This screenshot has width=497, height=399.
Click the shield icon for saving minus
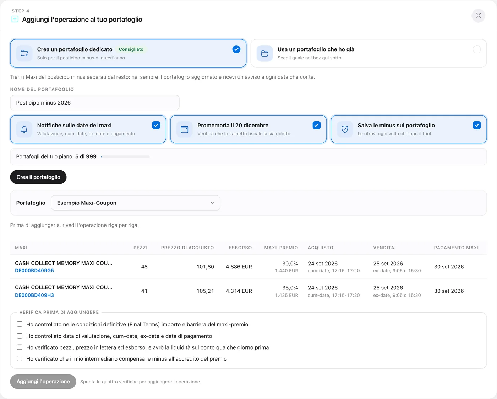click(x=345, y=129)
